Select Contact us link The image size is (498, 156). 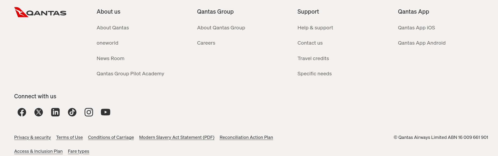[x=310, y=43]
